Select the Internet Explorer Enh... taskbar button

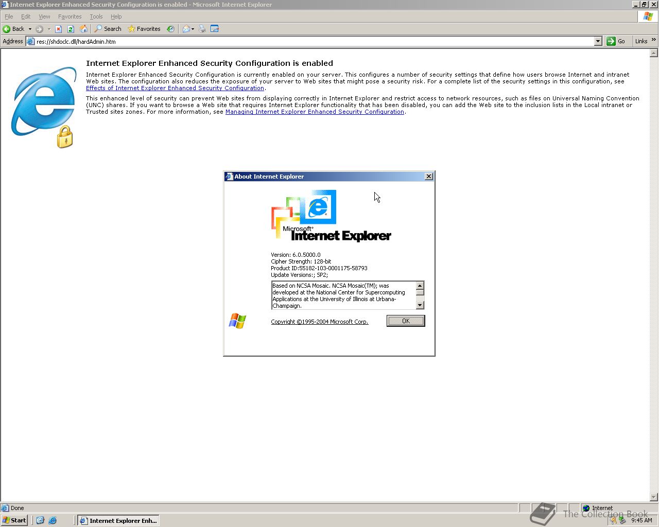118,520
